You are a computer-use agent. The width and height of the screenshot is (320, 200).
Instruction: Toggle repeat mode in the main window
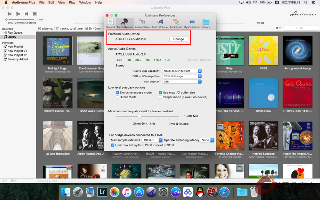pos(258,23)
